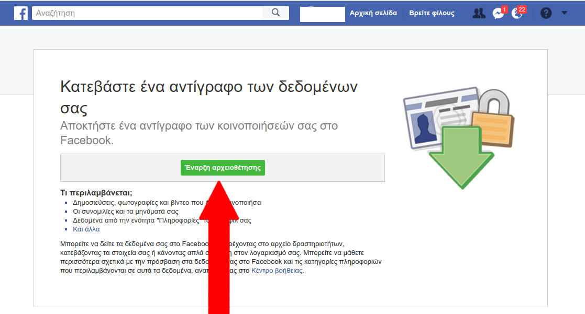Open the friend requests icon

tap(479, 14)
